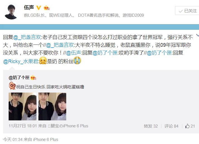Open the first @_把盏言欢 mention link

point(27,37)
